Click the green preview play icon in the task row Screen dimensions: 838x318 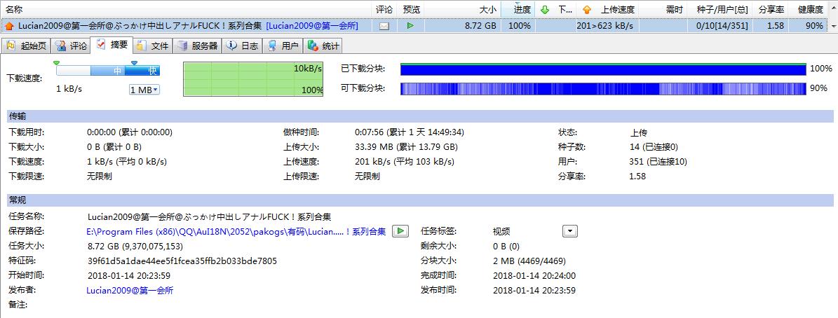pos(410,26)
